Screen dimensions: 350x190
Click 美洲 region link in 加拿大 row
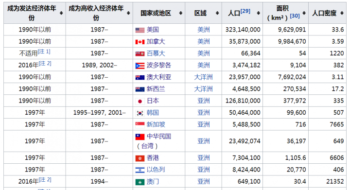(203, 41)
